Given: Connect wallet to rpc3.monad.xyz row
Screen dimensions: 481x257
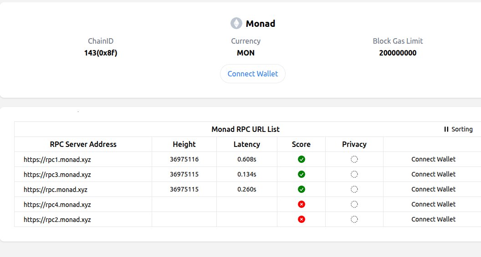Looking at the screenshot, I should 434,174.
